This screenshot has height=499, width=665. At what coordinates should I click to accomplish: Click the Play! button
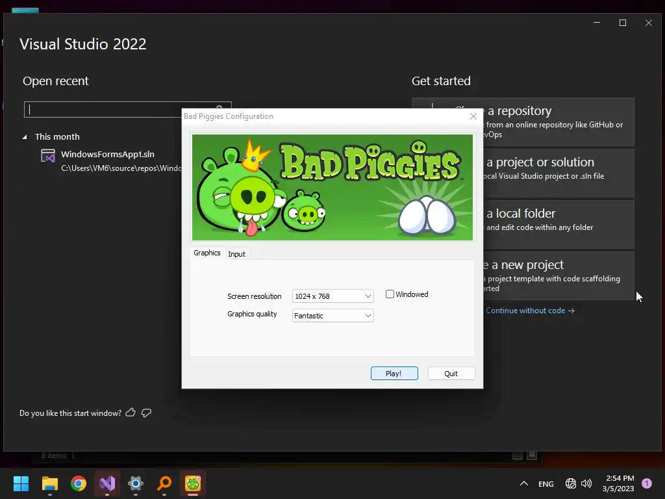pyautogui.click(x=394, y=374)
